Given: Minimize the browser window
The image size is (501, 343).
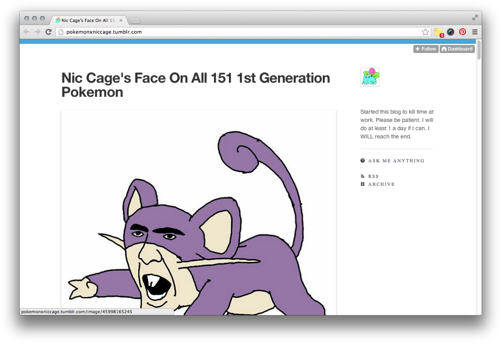Looking at the screenshot, I should pos(34,18).
